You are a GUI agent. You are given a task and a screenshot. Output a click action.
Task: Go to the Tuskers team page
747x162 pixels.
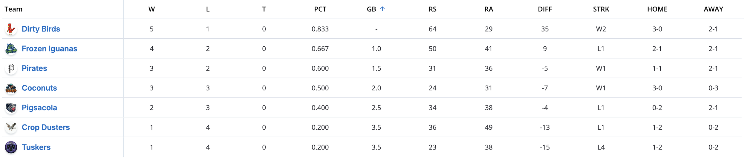point(36,147)
